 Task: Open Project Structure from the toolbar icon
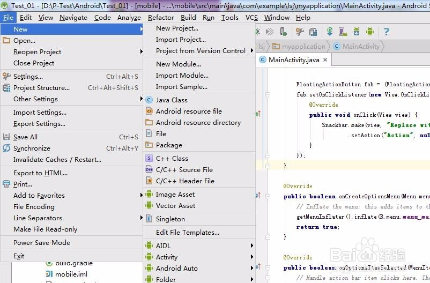pyautogui.click(x=313, y=32)
